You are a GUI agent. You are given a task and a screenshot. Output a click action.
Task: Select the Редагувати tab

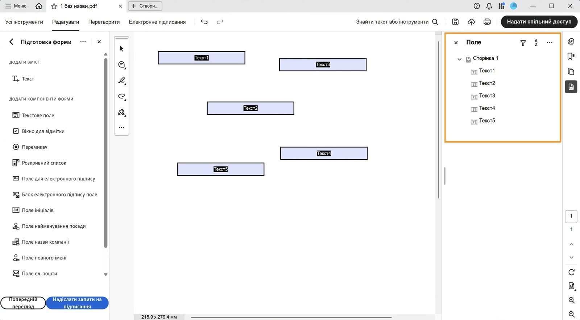[66, 22]
